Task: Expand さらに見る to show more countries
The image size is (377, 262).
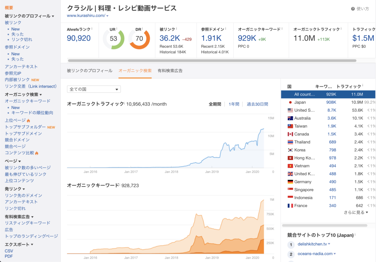Action: 356,212
